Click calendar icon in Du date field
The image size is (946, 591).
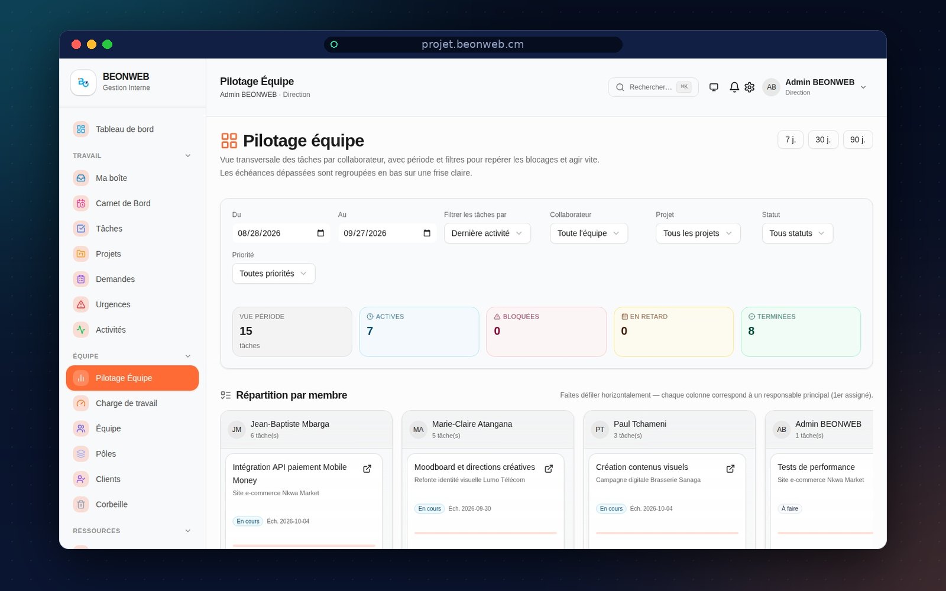coord(320,233)
